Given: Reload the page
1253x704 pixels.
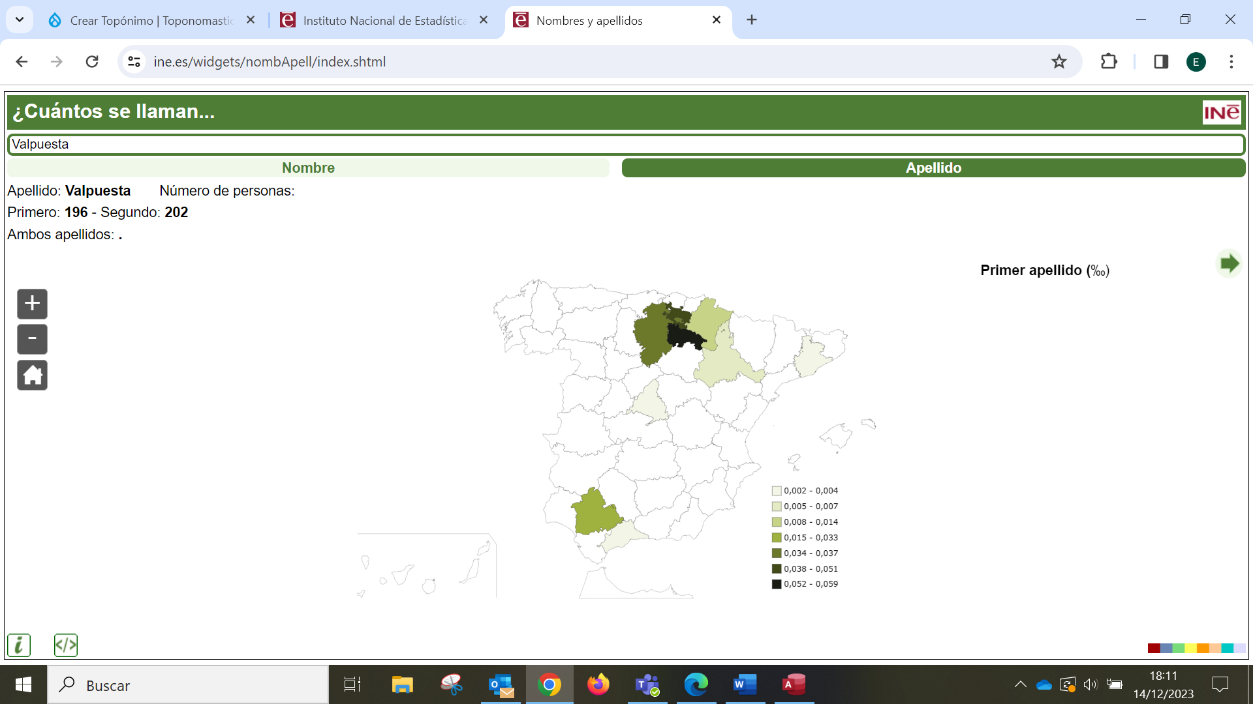Looking at the screenshot, I should pos(92,62).
